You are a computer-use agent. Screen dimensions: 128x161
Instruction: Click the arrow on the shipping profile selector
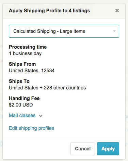pyautogui.click(x=114, y=31)
